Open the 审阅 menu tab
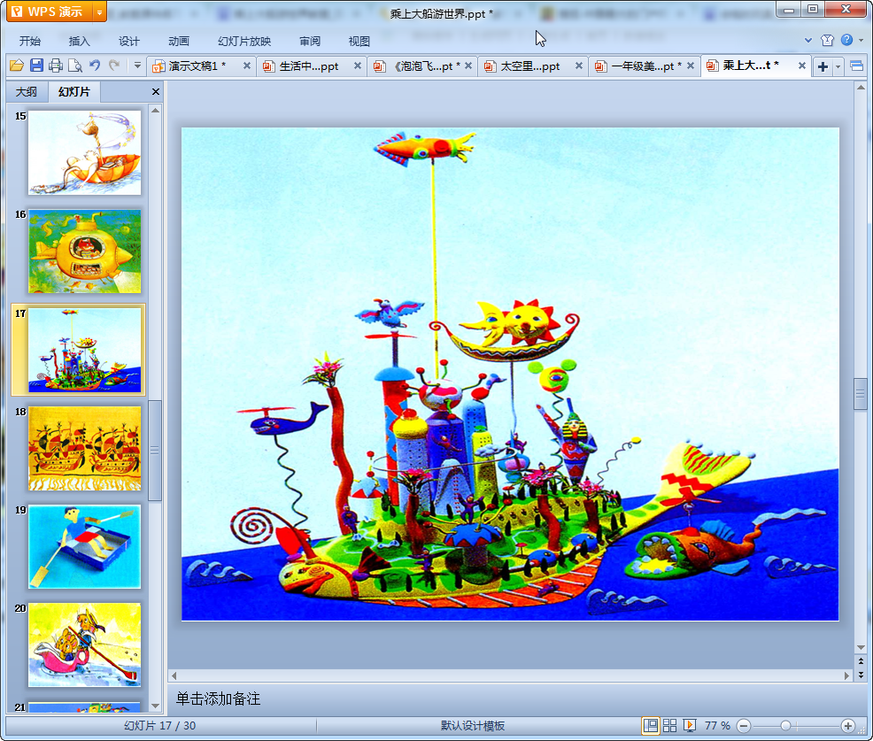The image size is (873, 741). (310, 42)
